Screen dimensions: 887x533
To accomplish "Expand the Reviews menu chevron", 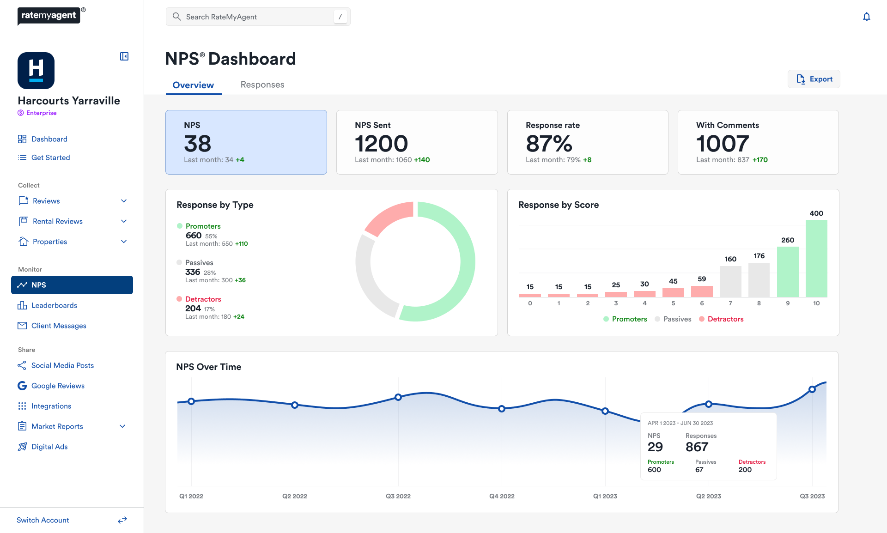I will pos(124,201).
